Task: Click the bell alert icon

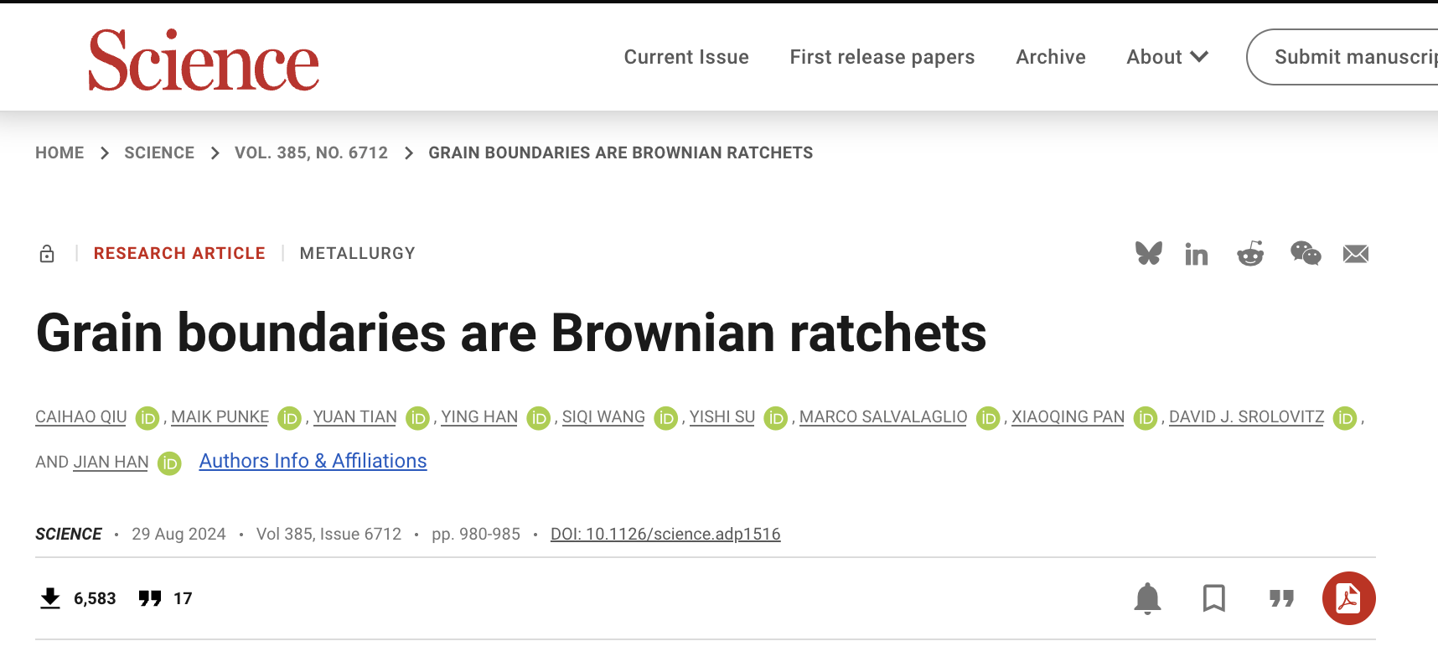Action: tap(1147, 598)
